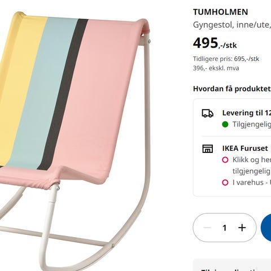
Task: Click the Gyngestol, inne/ute description text
Action: point(232,25)
